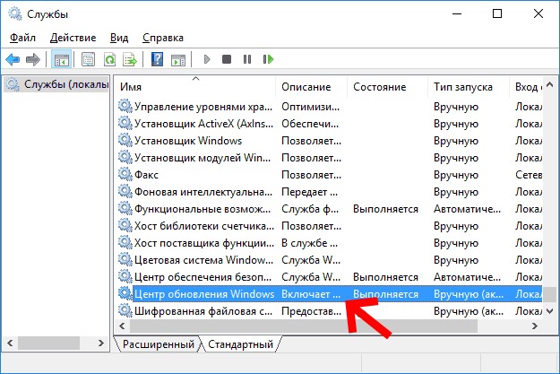Open the Справка menu
The height and width of the screenshot is (374, 560).
(x=162, y=38)
